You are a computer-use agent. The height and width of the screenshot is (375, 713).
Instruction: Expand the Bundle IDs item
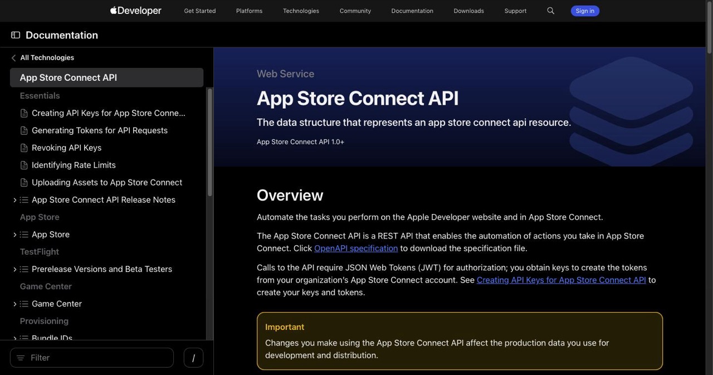(14, 338)
